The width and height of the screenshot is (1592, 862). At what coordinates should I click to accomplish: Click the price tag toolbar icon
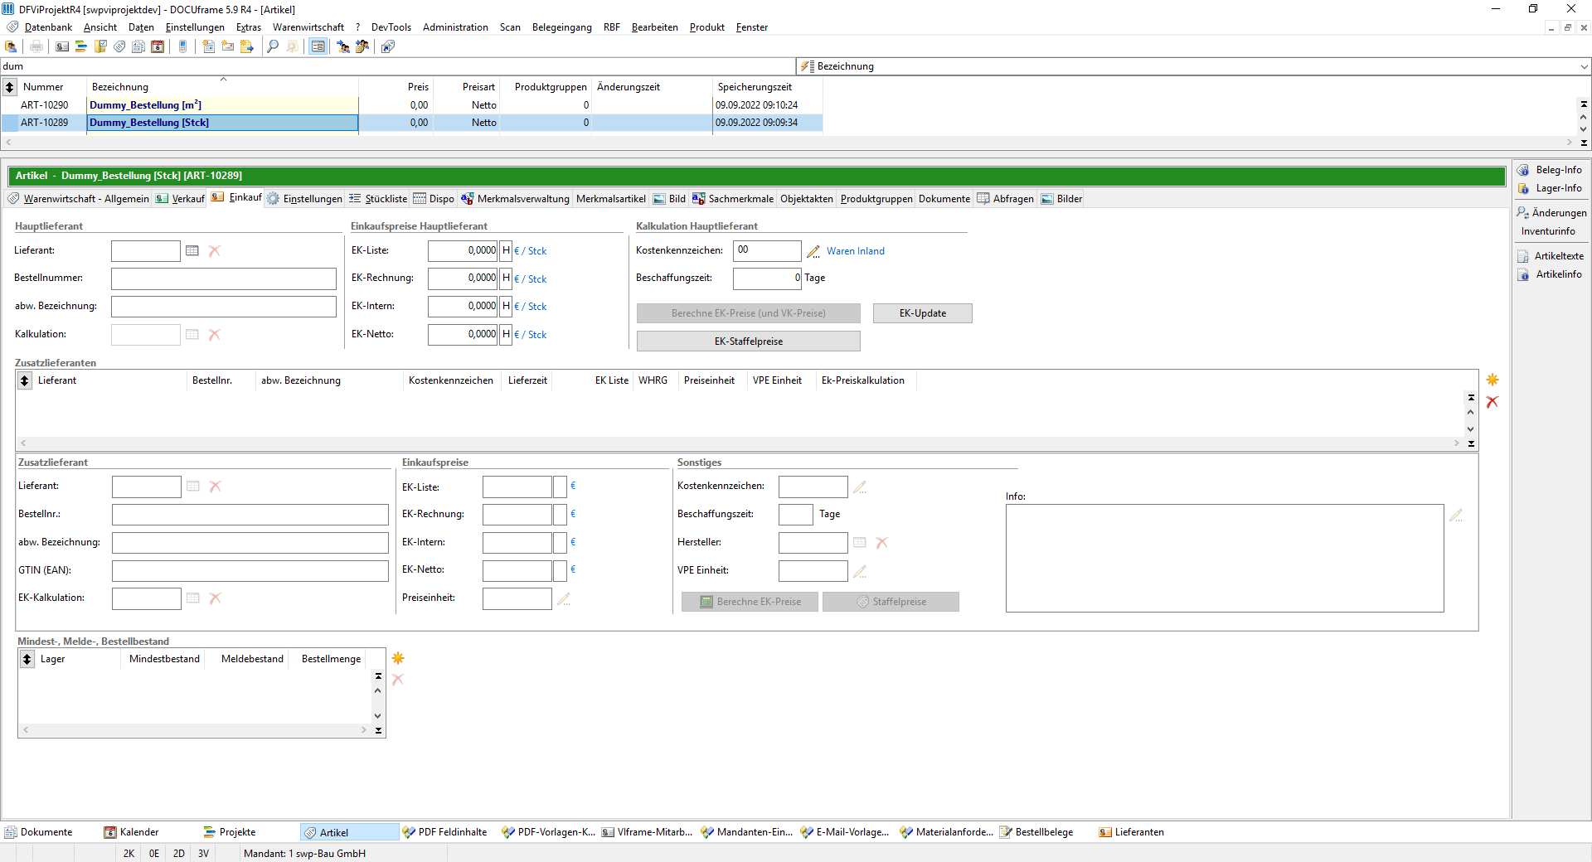click(x=119, y=46)
